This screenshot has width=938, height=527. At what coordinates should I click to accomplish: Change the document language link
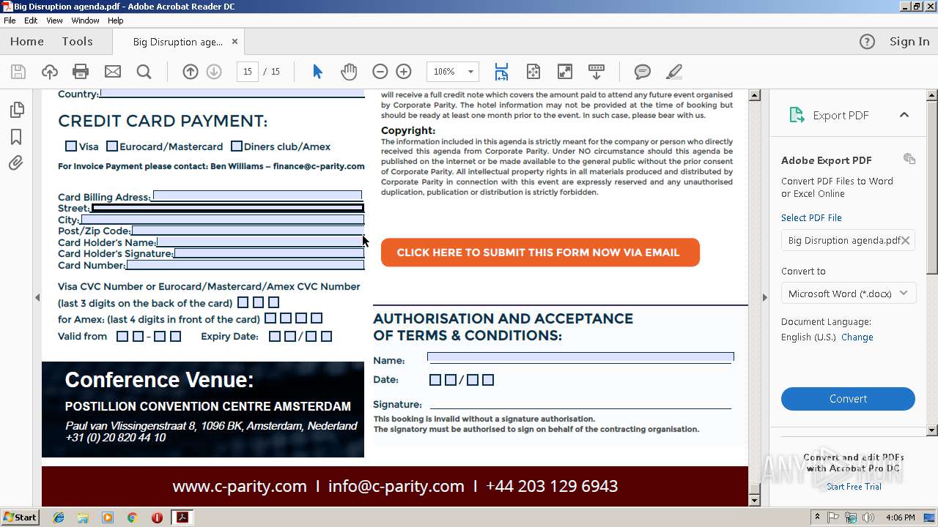click(x=857, y=337)
